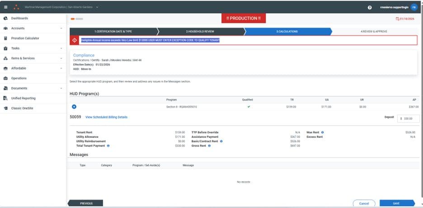Screen dimensions: 423x208
Task: Click the Dashboards sidebar icon
Action: click(5, 19)
